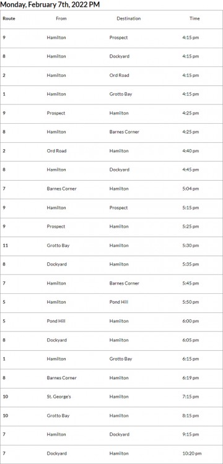This screenshot has height=464, width=223.
Task: Select the Monday February 7th heading
Action: click(x=50, y=5)
